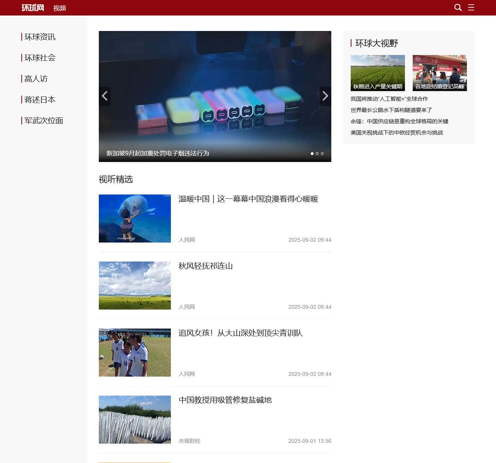The height and width of the screenshot is (463, 496).
Task: Open 世界最长公路水下盾构隧道要来了 headline
Action: tap(391, 110)
